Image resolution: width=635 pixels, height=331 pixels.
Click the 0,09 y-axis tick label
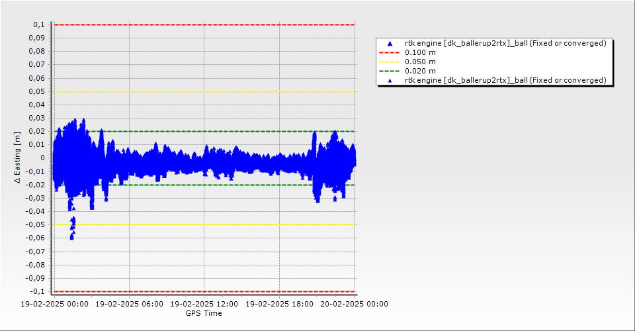coord(37,38)
